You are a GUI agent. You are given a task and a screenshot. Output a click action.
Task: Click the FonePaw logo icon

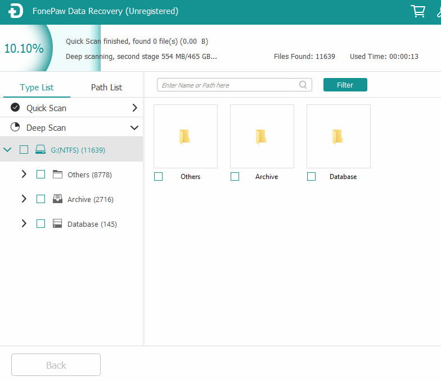16,11
